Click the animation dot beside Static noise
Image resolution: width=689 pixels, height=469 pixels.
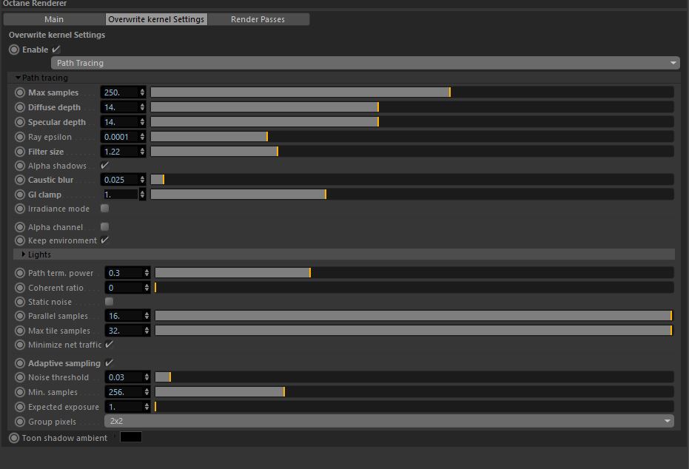[20, 302]
